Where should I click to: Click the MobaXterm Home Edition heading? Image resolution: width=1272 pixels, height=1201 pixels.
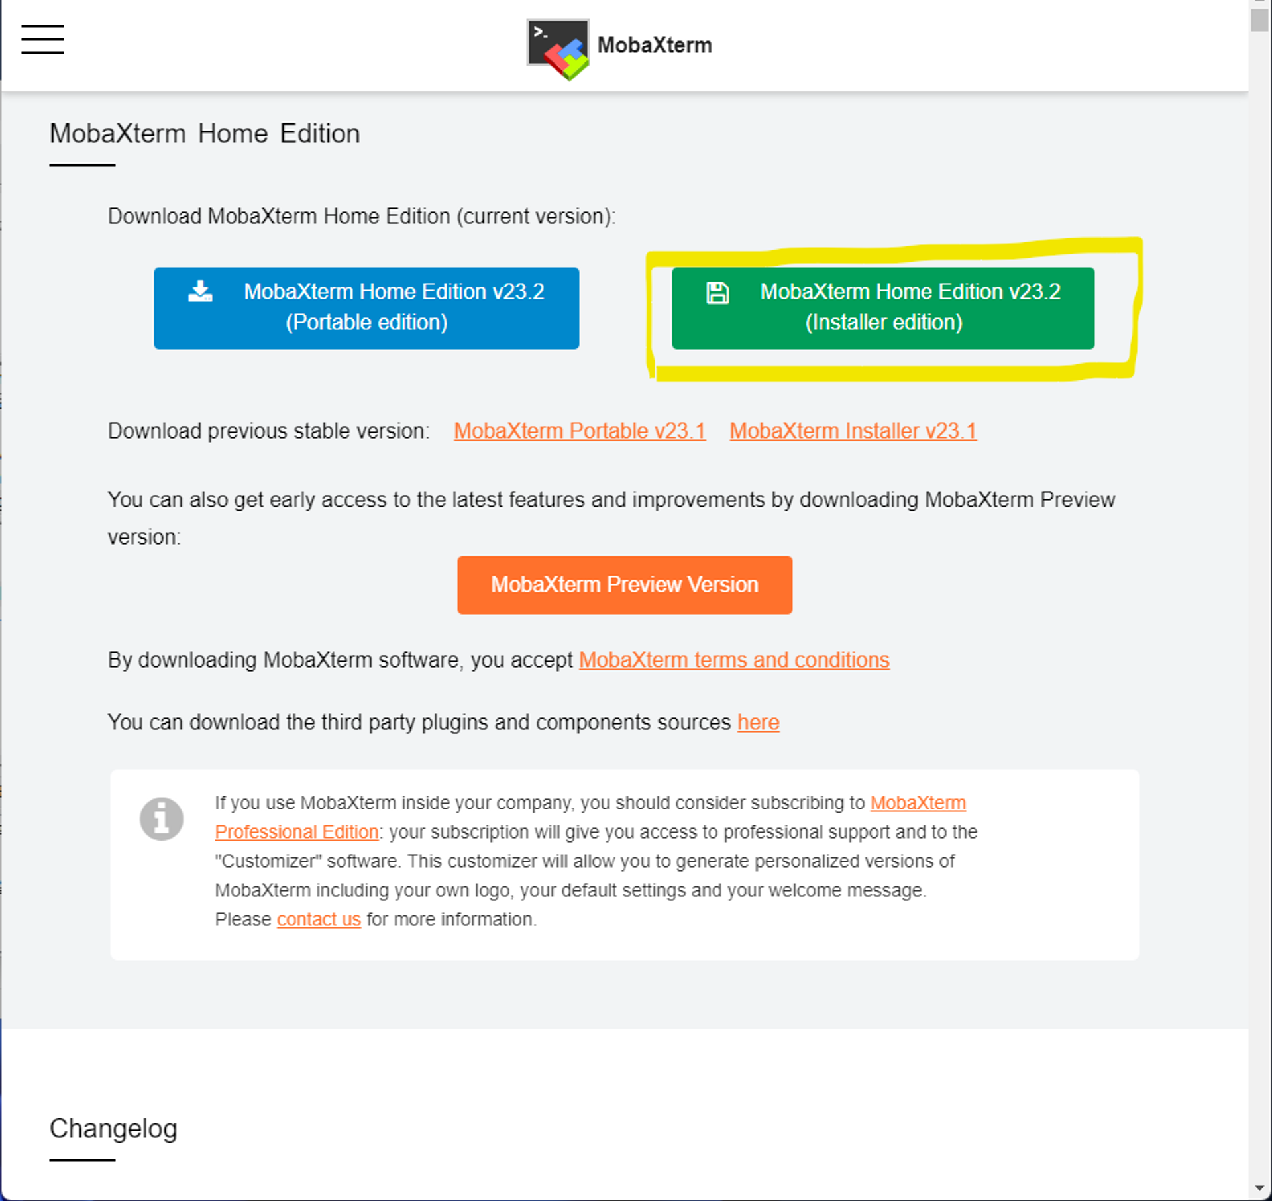205,134
